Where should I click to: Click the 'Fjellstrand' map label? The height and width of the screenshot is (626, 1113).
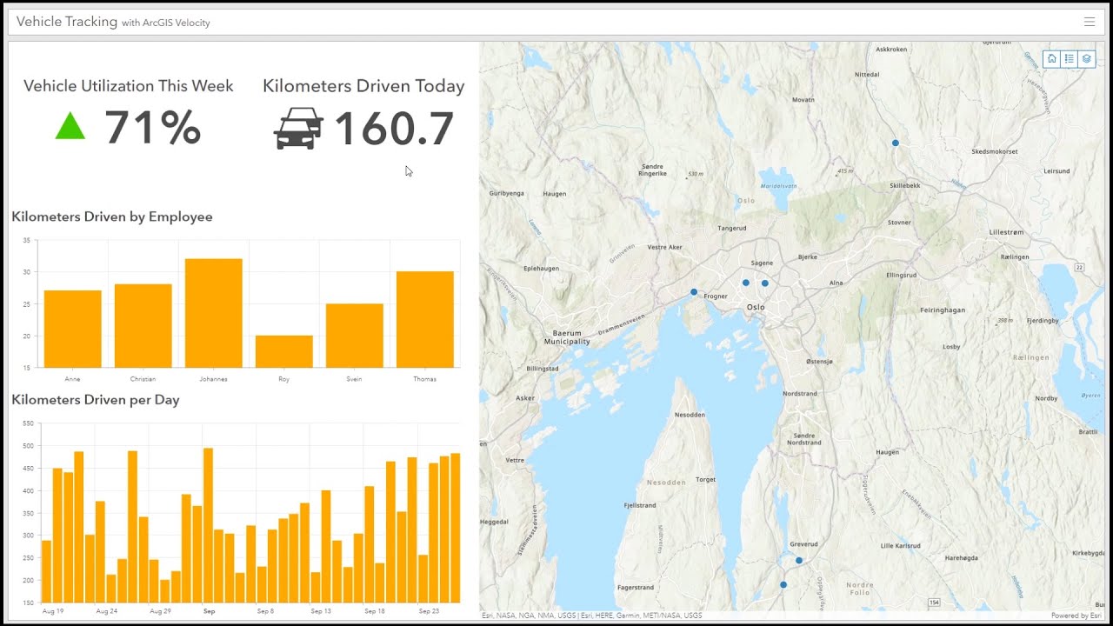[641, 505]
